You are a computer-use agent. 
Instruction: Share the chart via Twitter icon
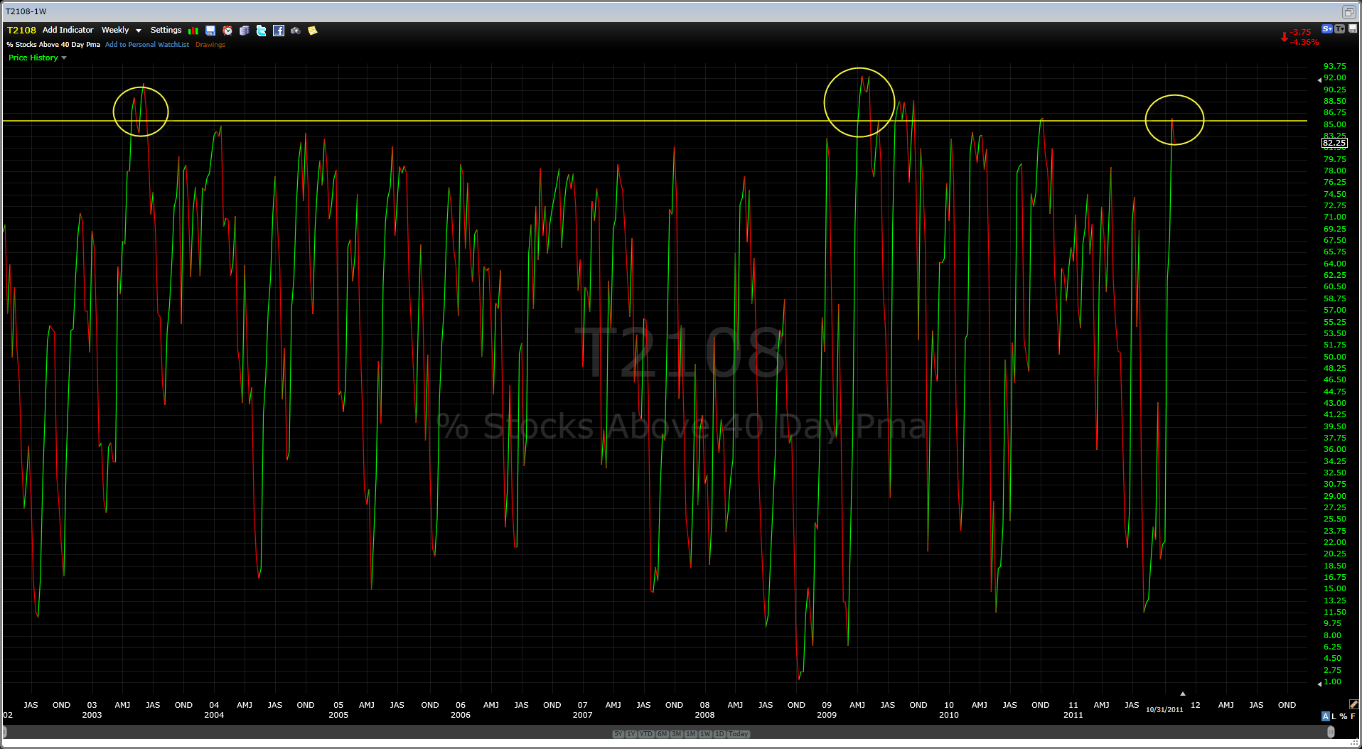(x=262, y=31)
